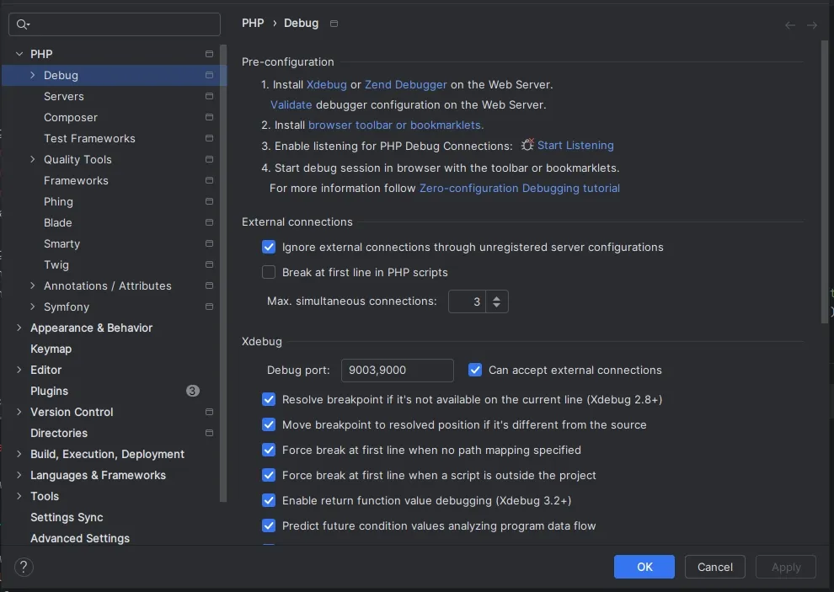Click the Max simultaneous connections stepper arrows

tap(496, 301)
